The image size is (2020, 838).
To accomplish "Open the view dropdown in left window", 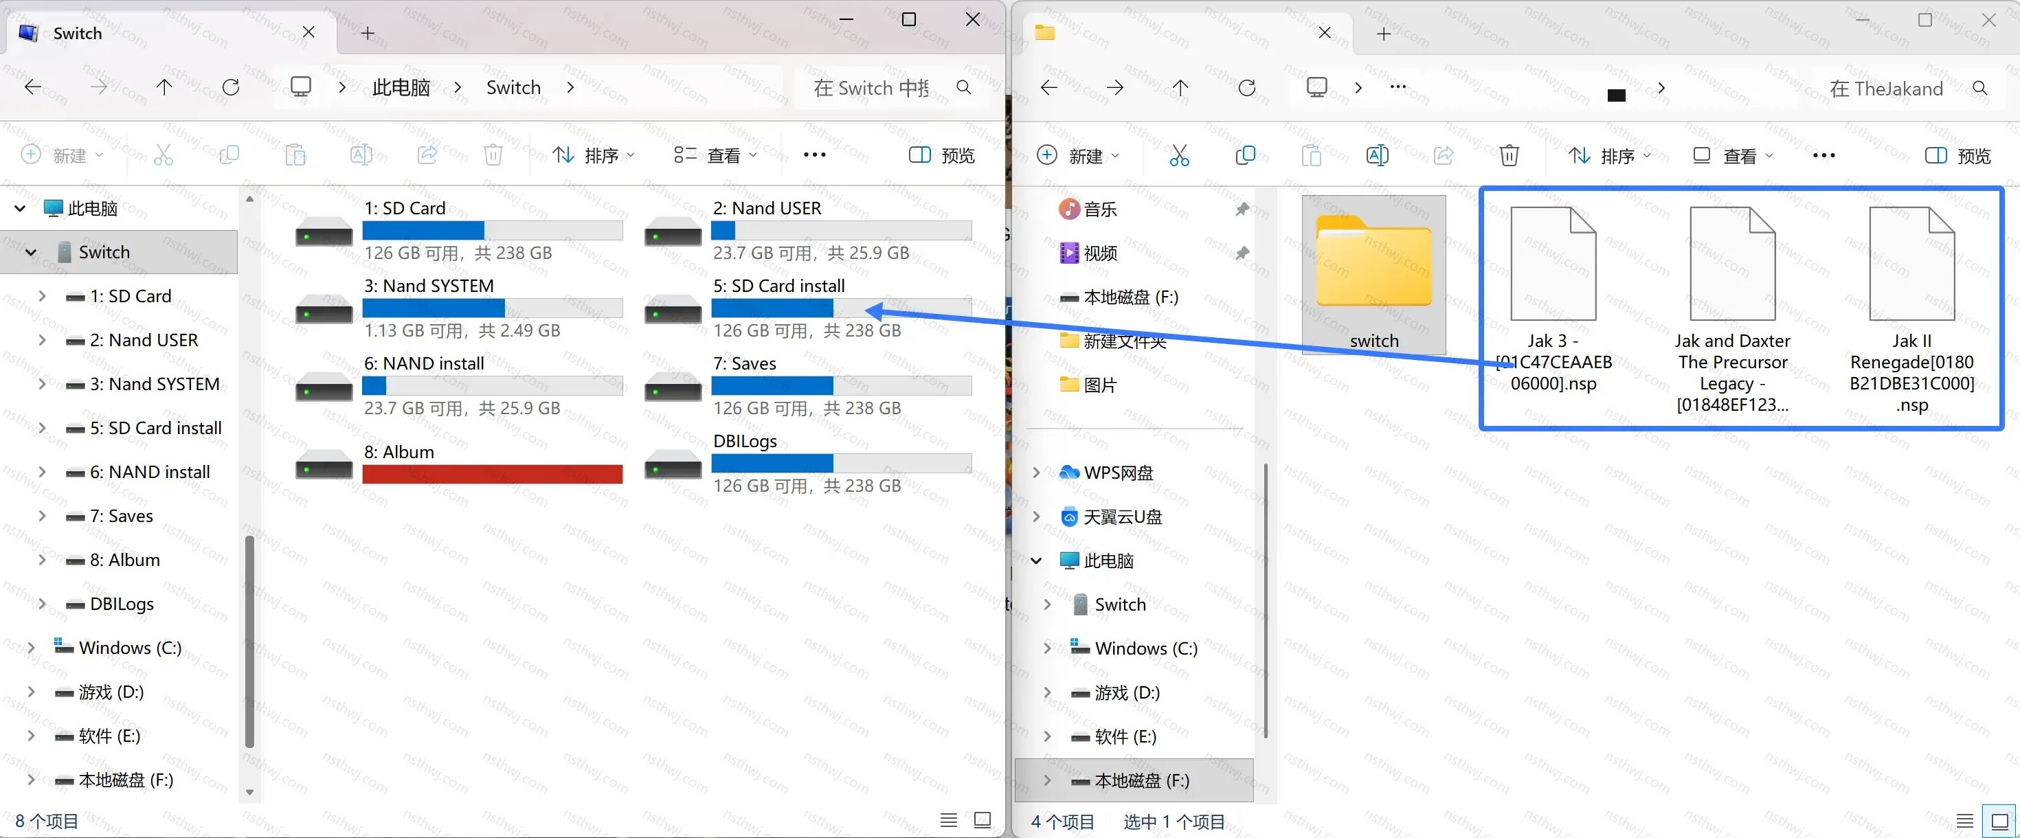I will (x=715, y=155).
